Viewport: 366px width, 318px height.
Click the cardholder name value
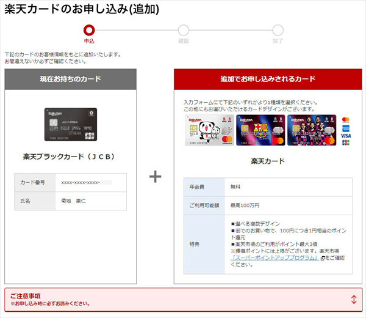[73, 201]
